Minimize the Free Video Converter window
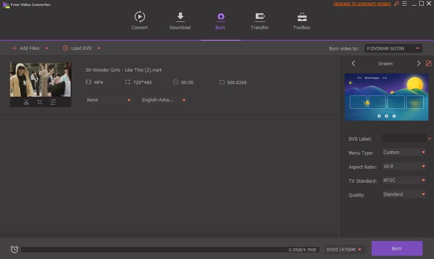Image resolution: width=434 pixels, height=259 pixels. point(414,4)
